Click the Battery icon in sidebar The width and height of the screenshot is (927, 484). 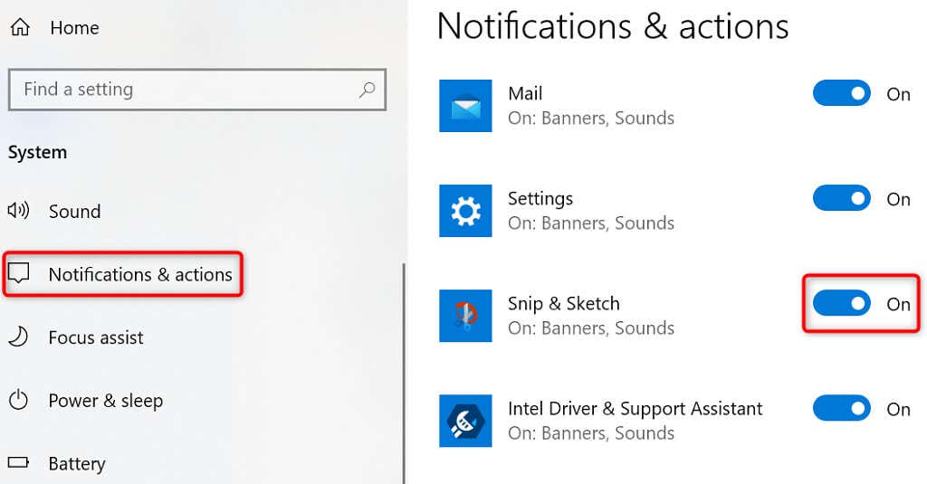tap(18, 462)
